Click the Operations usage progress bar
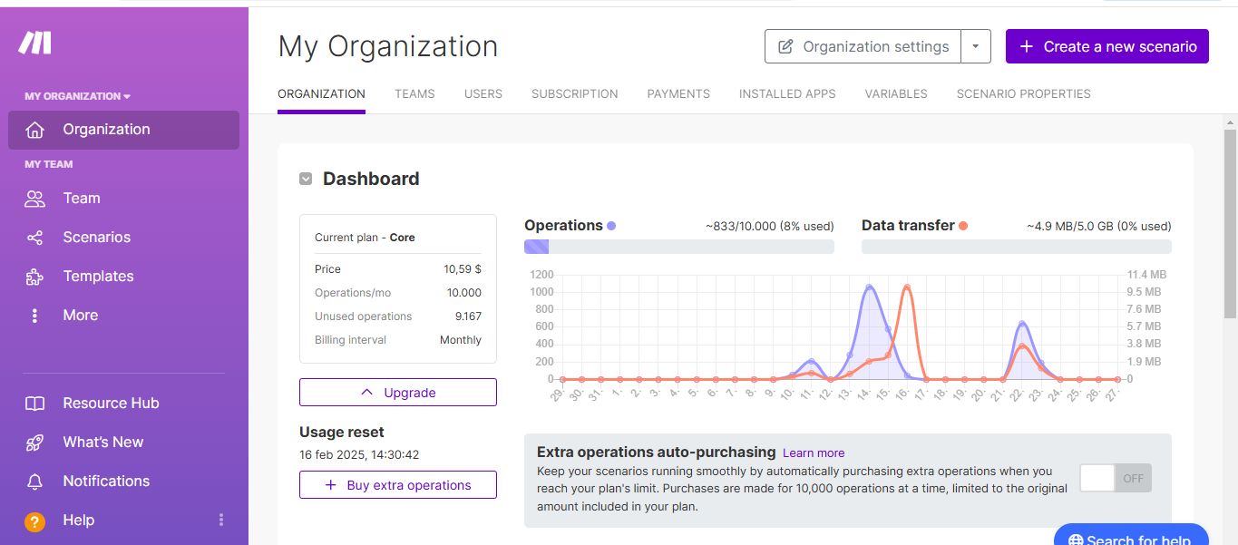 pos(677,246)
